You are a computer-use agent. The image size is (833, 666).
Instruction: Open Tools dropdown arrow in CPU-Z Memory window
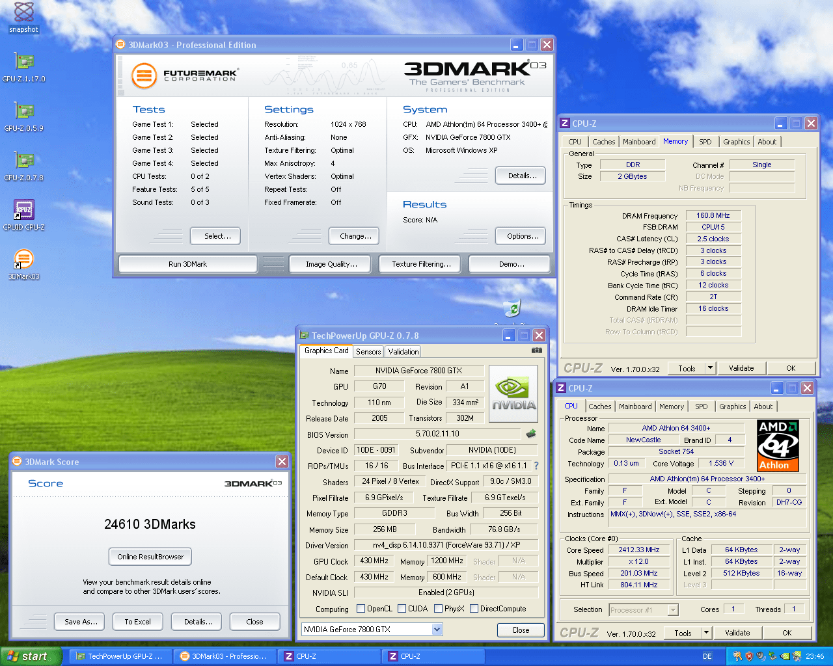coord(710,368)
